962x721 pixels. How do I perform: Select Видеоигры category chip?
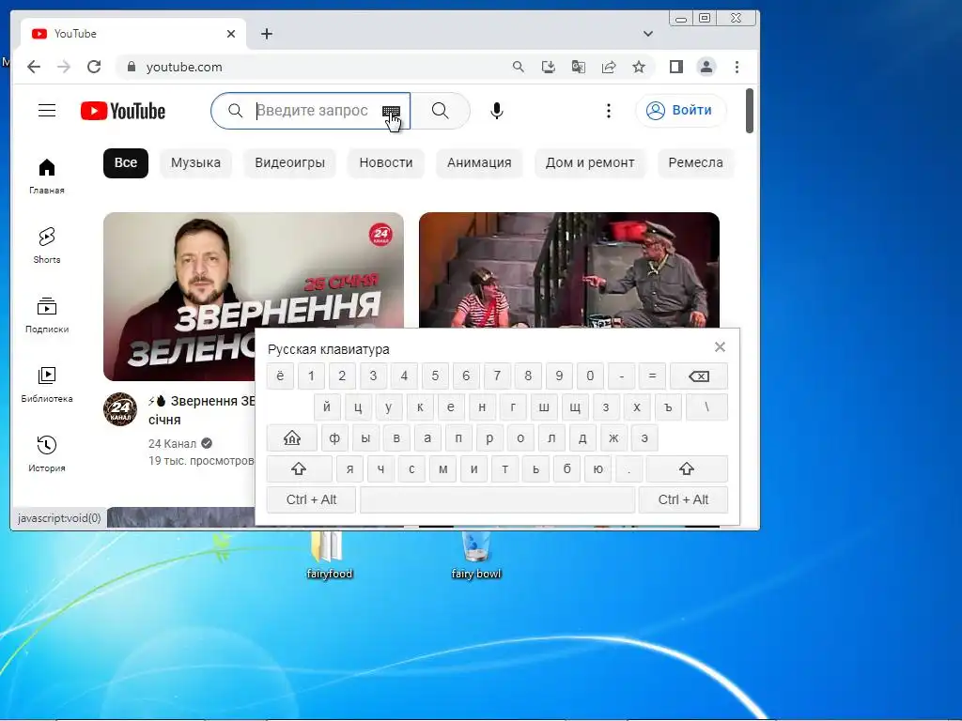coord(289,163)
